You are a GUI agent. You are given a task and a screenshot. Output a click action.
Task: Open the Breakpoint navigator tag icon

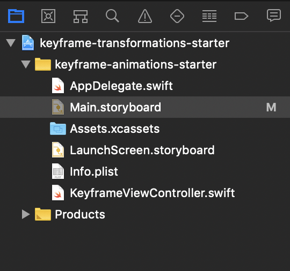pos(241,16)
